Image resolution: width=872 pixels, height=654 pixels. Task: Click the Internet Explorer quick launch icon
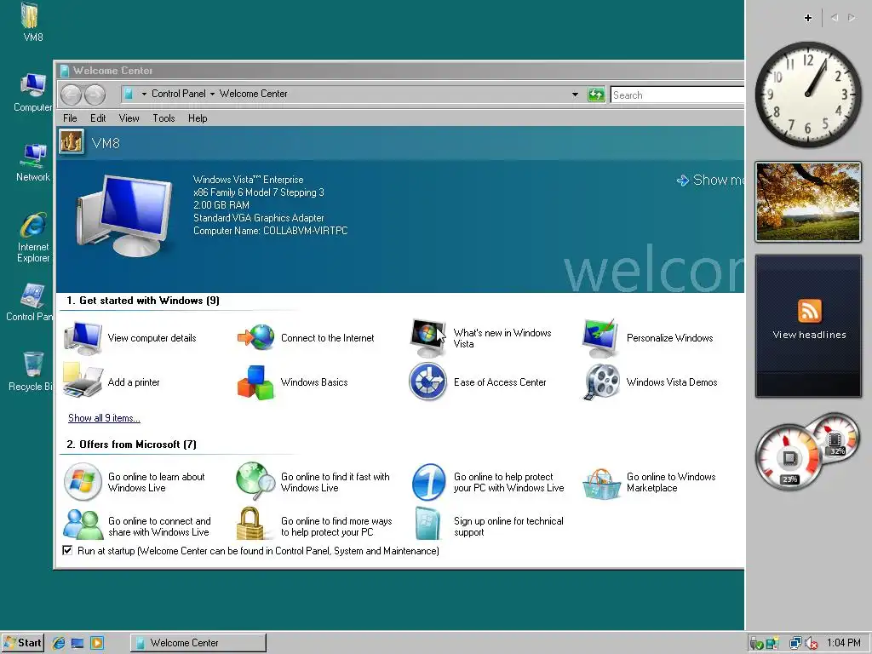pos(59,643)
